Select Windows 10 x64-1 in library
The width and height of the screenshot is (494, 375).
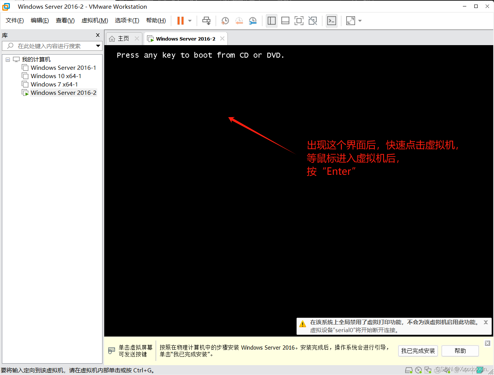56,76
